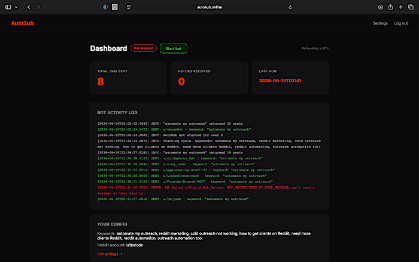Click the red ERROR DM failed log line
Viewport: 419px width, 262px height.
206,190
